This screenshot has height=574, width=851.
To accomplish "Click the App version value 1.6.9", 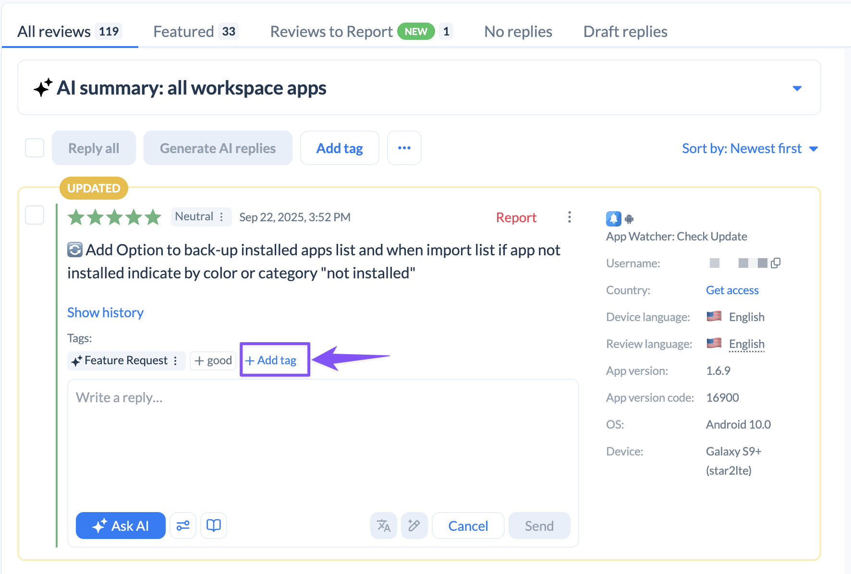I will click(x=718, y=371).
